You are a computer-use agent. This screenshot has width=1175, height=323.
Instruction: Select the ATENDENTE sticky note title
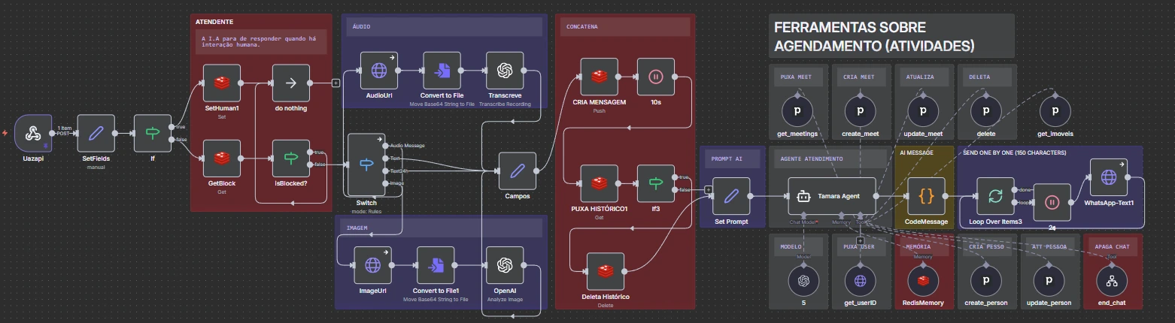coord(214,21)
